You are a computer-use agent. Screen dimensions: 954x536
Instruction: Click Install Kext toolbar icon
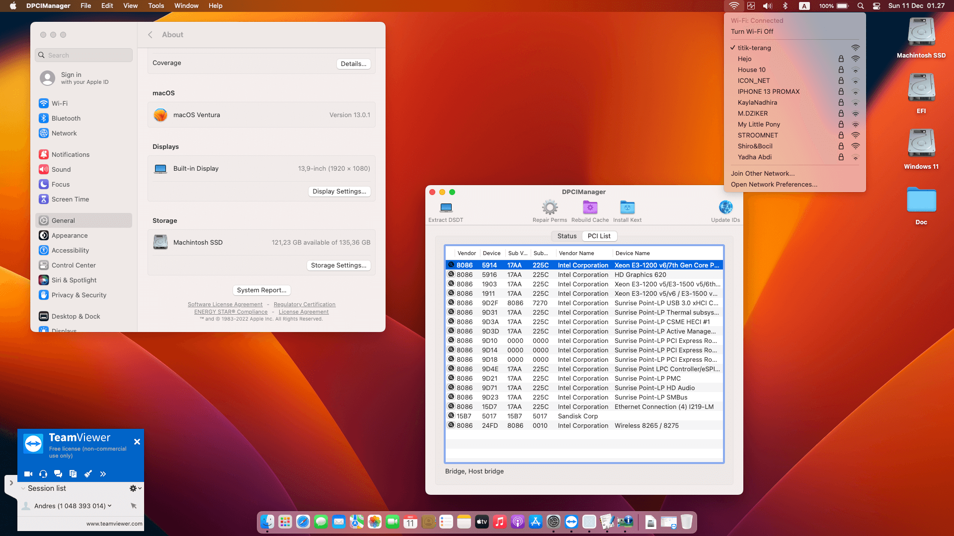(627, 207)
